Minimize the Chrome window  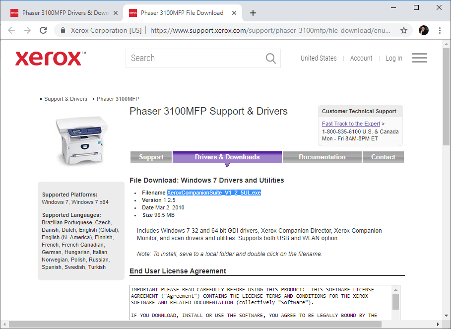click(393, 7)
